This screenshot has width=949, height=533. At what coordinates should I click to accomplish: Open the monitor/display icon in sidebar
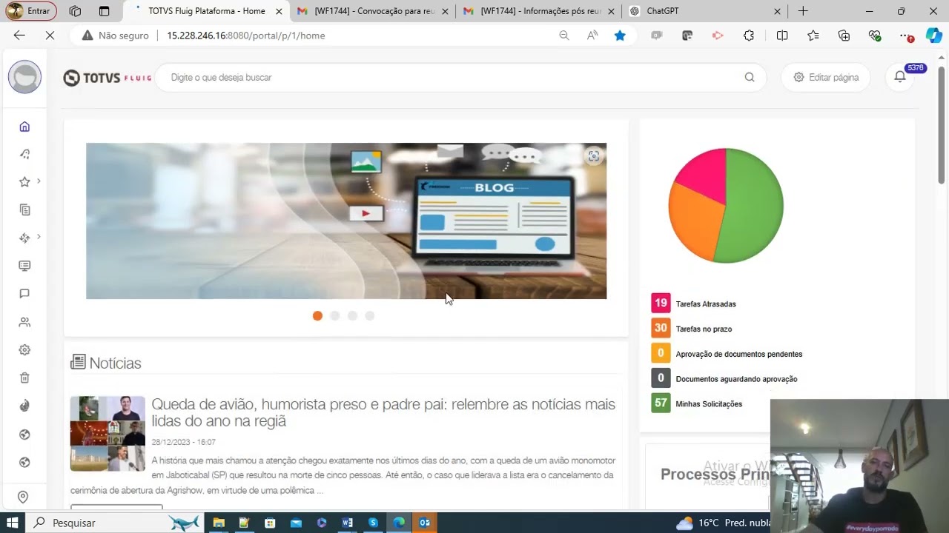pyautogui.click(x=24, y=266)
